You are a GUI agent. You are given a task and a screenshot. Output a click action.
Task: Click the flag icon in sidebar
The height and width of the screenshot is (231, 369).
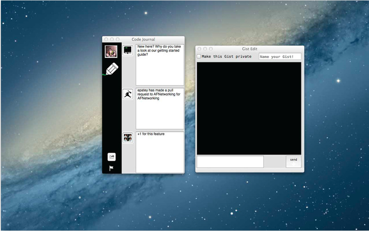[x=111, y=168]
